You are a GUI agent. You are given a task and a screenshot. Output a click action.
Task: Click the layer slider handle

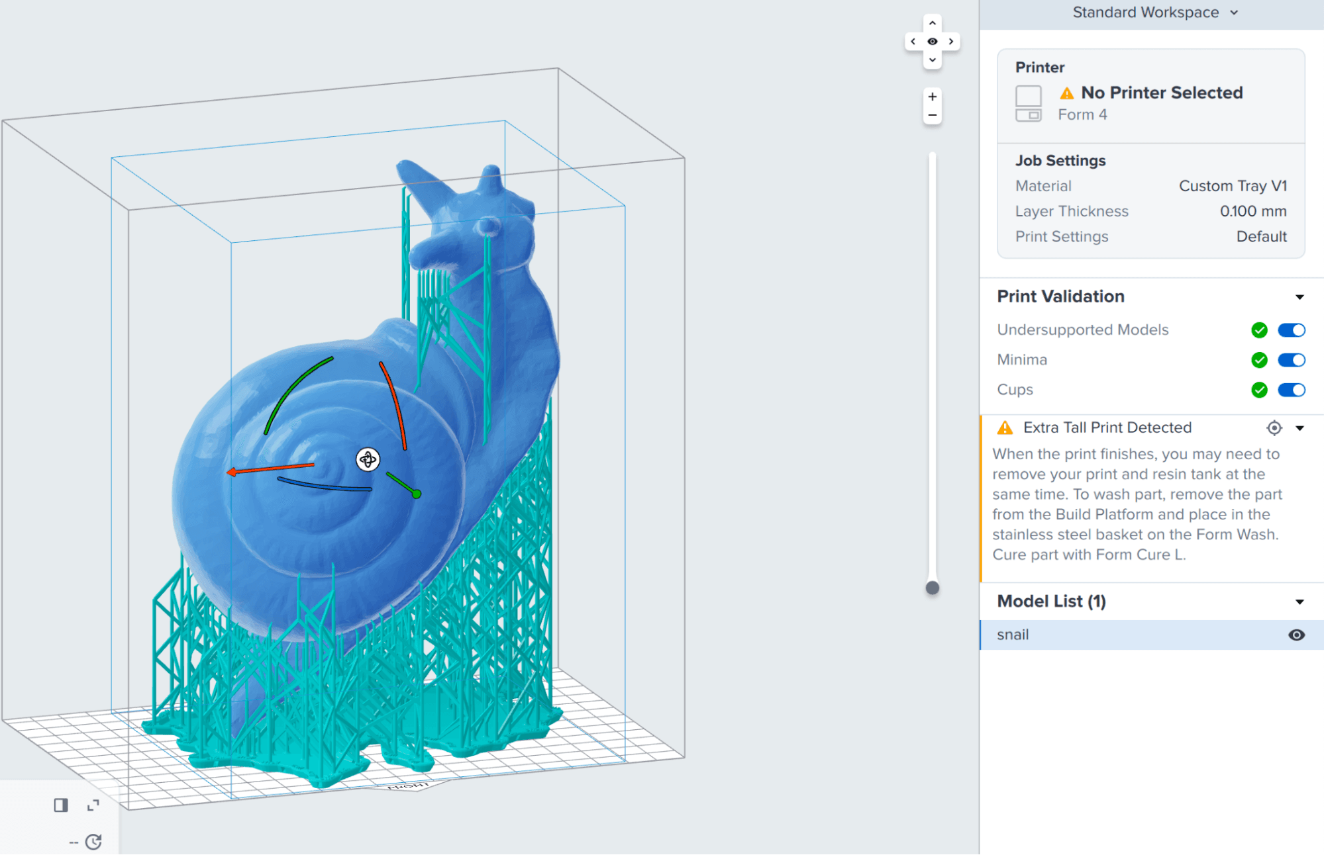click(932, 588)
